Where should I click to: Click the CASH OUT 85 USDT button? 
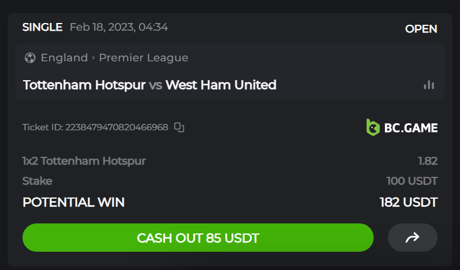pyautogui.click(x=198, y=238)
